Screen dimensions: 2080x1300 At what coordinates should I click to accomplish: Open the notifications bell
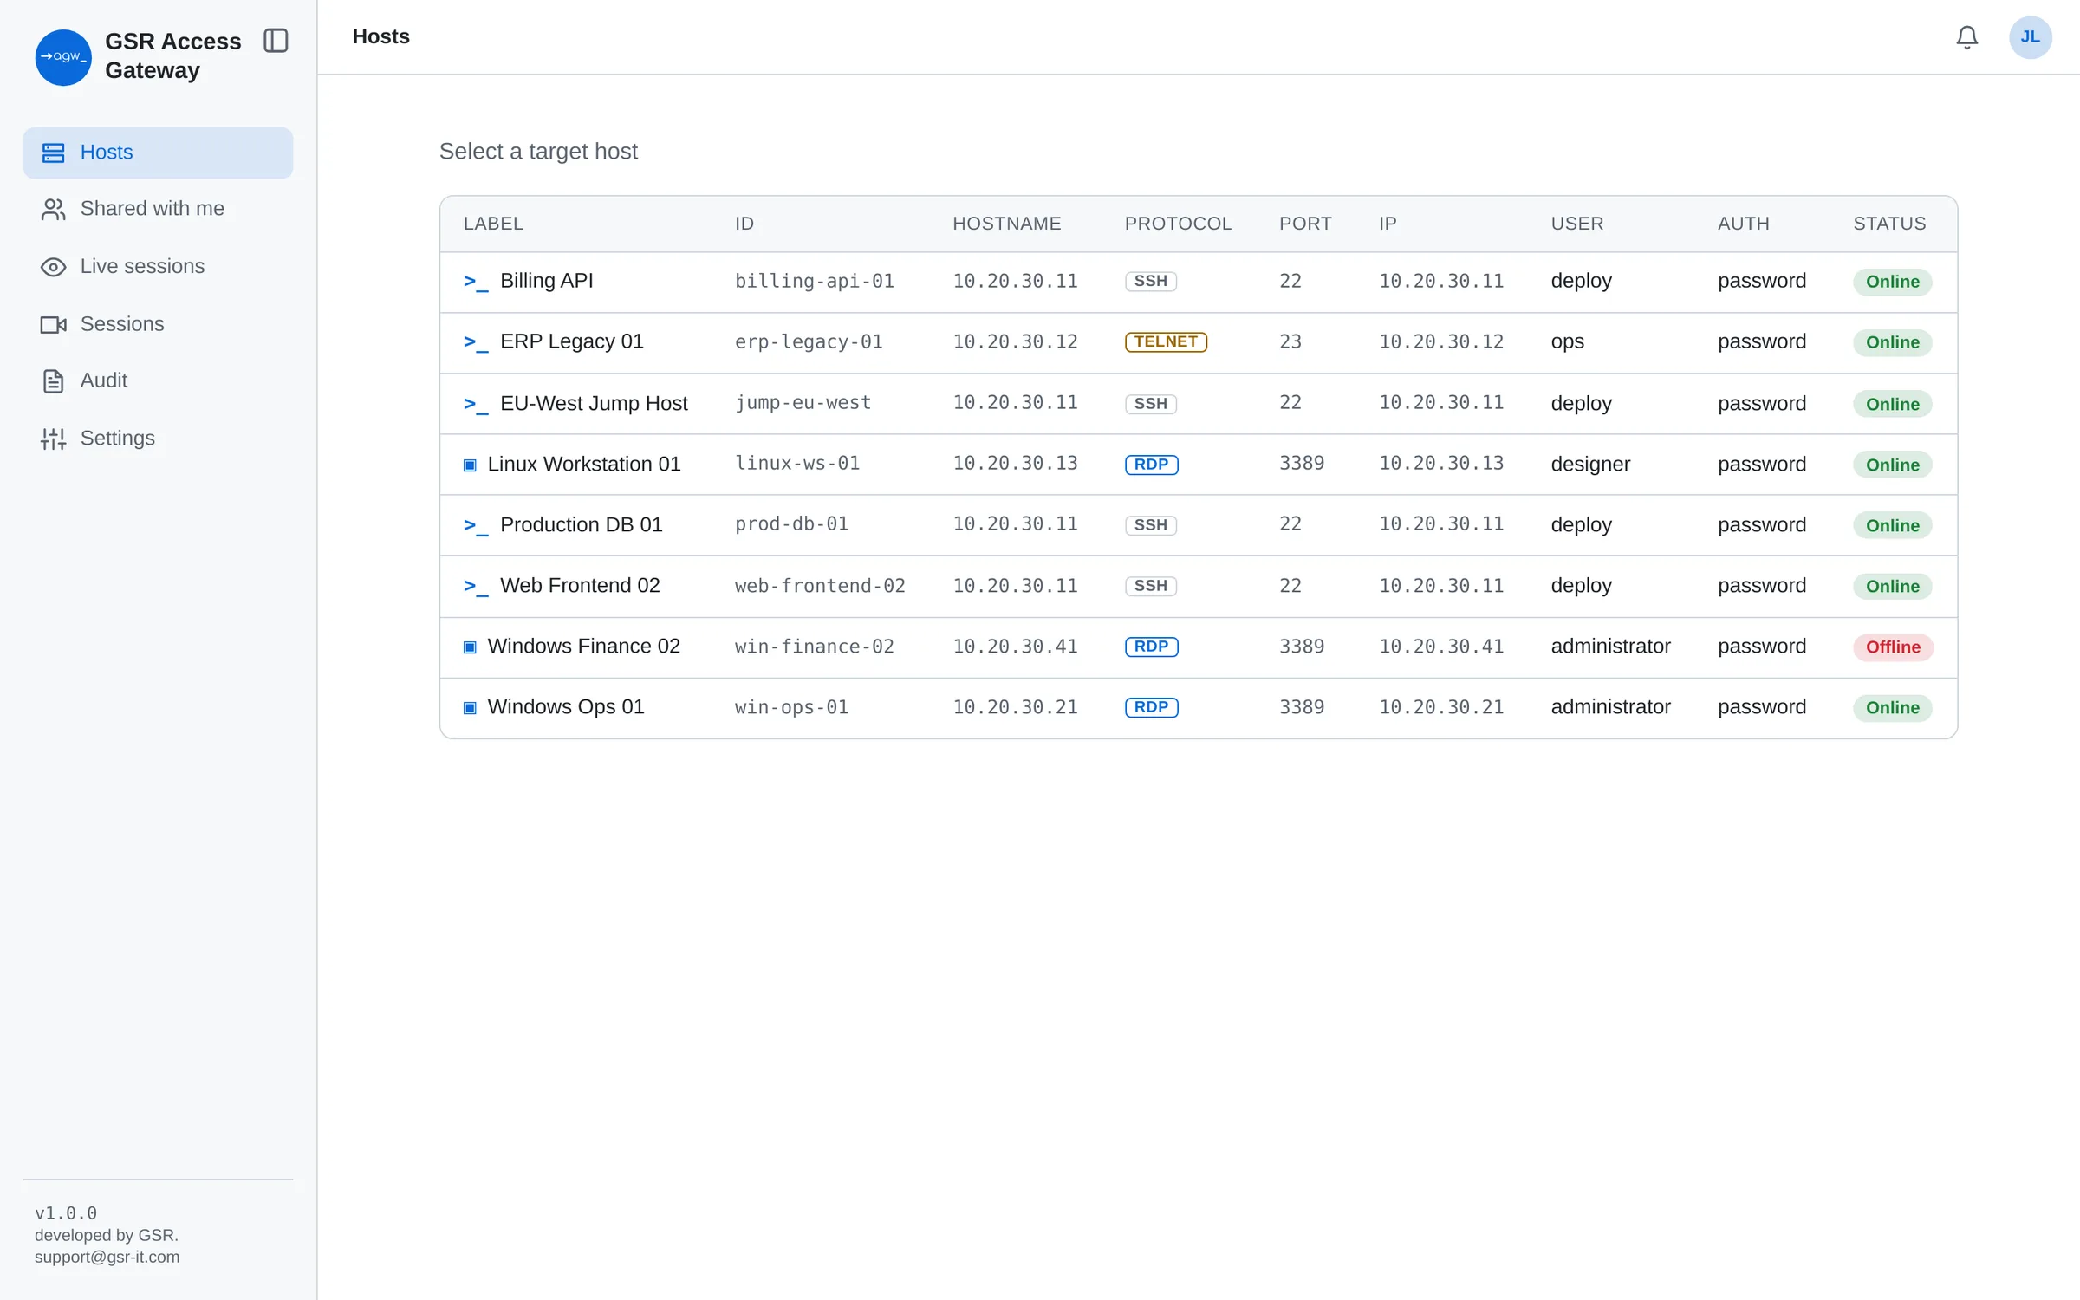tap(1966, 37)
